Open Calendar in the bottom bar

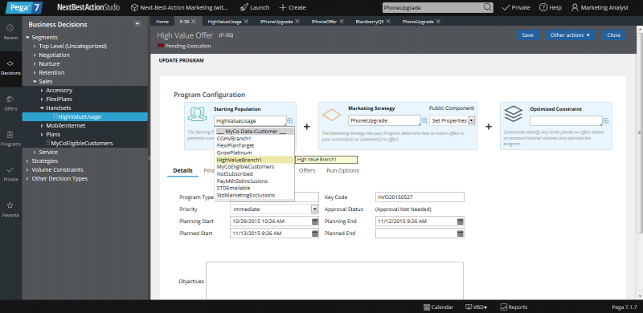[x=438, y=307]
